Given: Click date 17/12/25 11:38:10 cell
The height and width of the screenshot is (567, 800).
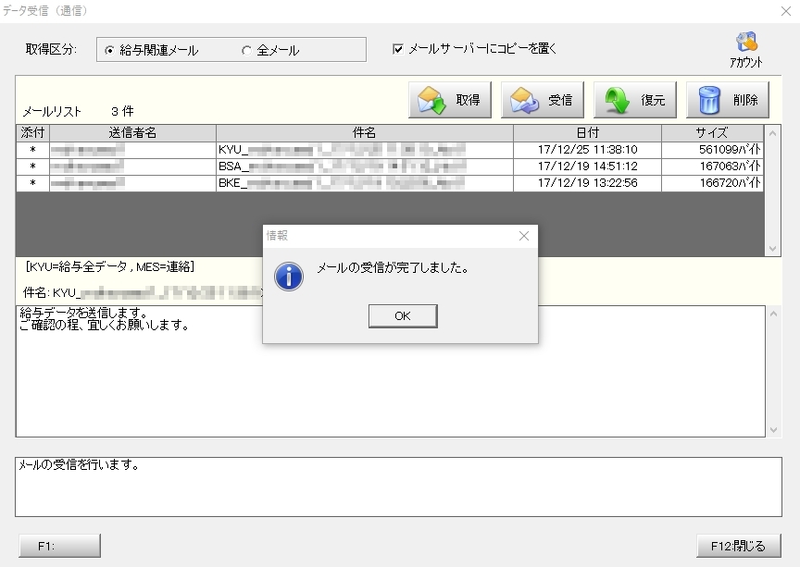Looking at the screenshot, I should 587,150.
